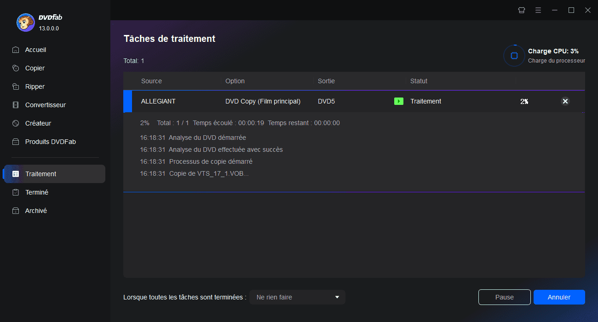Click the Convertisseur film icon
Viewport: 598px width, 322px height.
pyautogui.click(x=16, y=105)
